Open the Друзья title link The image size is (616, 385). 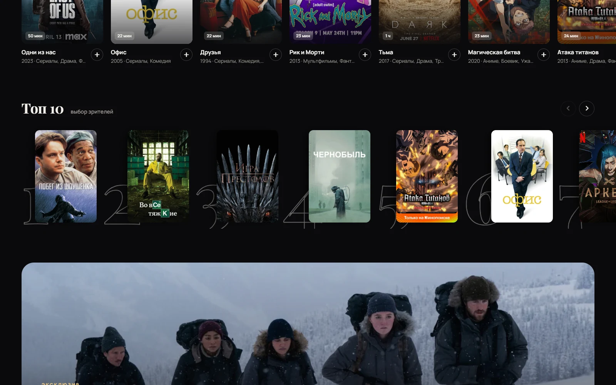[211, 52]
